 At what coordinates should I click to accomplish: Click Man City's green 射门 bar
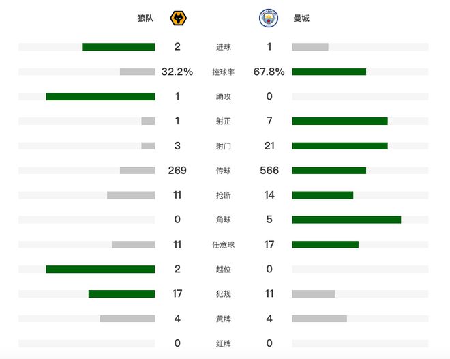click(x=340, y=145)
